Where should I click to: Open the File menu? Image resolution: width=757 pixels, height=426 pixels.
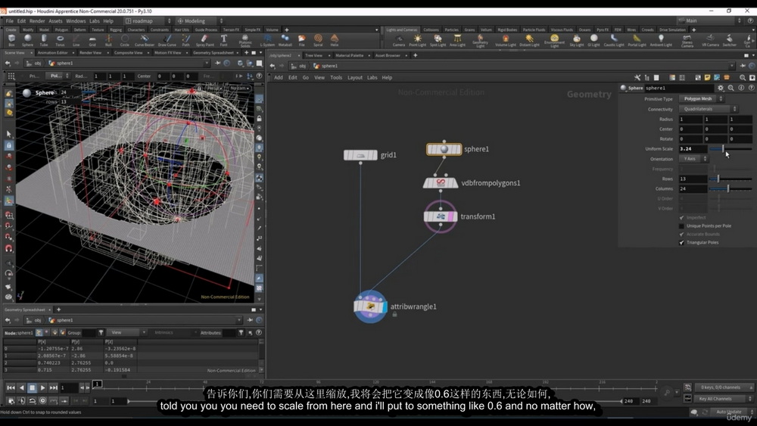coord(10,20)
